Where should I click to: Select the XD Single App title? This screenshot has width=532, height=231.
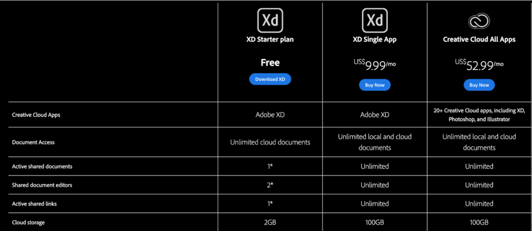click(x=375, y=39)
